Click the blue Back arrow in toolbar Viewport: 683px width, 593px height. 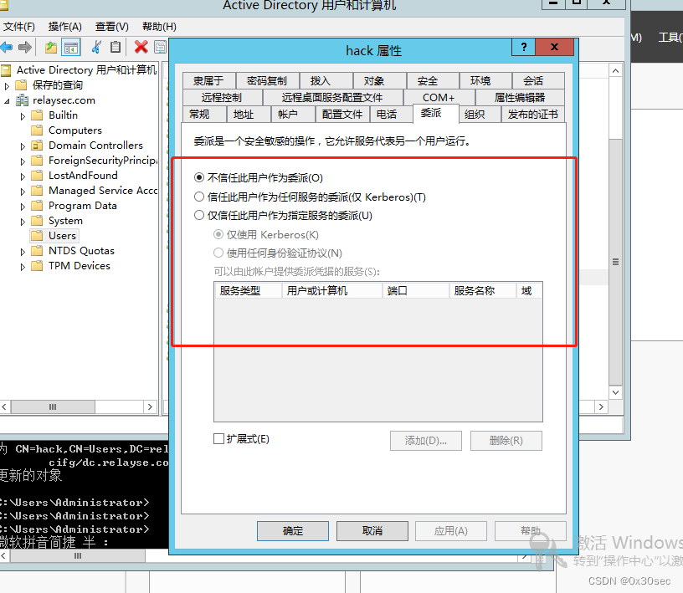6,47
